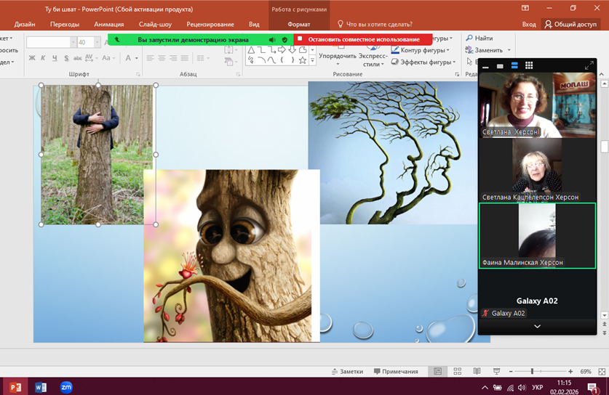Switch to slide sorter view in status bar
This screenshot has height=395, width=609.
pyautogui.click(x=457, y=371)
